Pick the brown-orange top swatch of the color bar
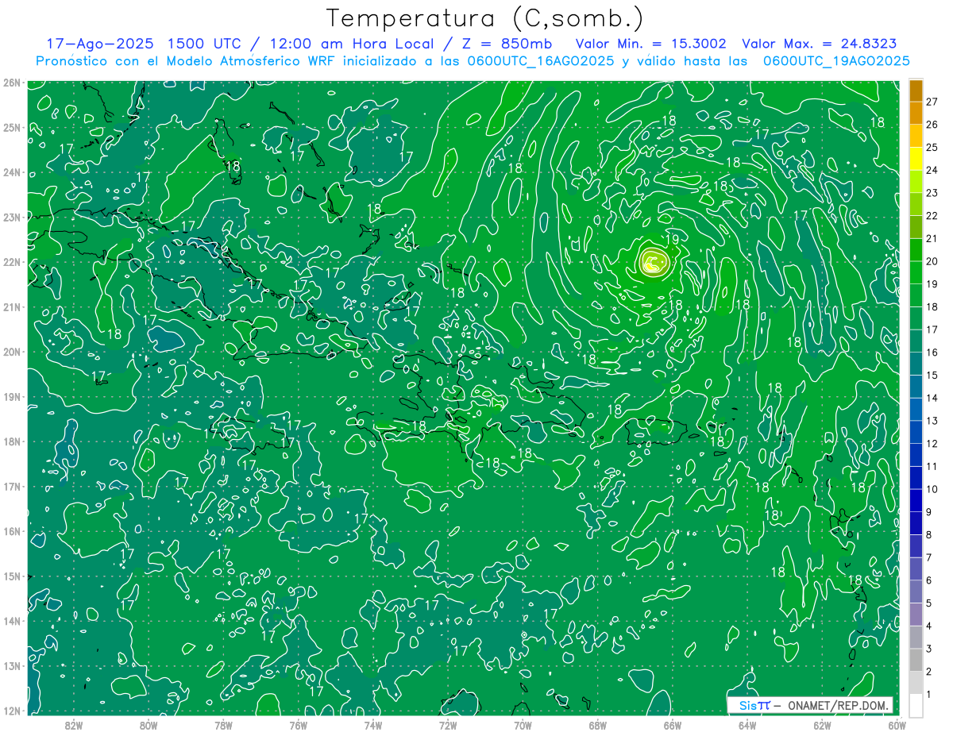Viewport: 953px width, 736px height. click(x=916, y=91)
